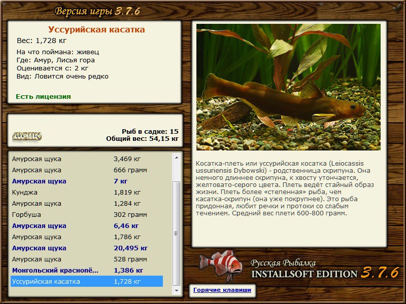Select Горбуша 302 грамм row
Viewport: 406px width, 304px height.
tap(87, 214)
